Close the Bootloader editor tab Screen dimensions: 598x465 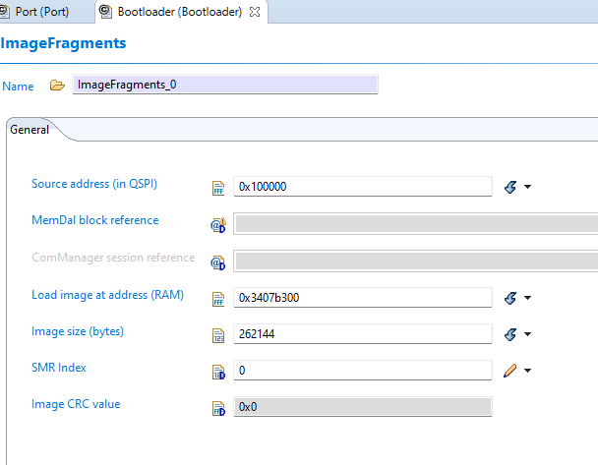[x=255, y=12]
